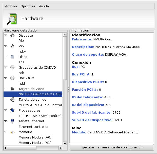Click the Tarjeta de sonido speaker icon
The width and height of the screenshot is (157, 154).
pyautogui.click(x=12, y=100)
